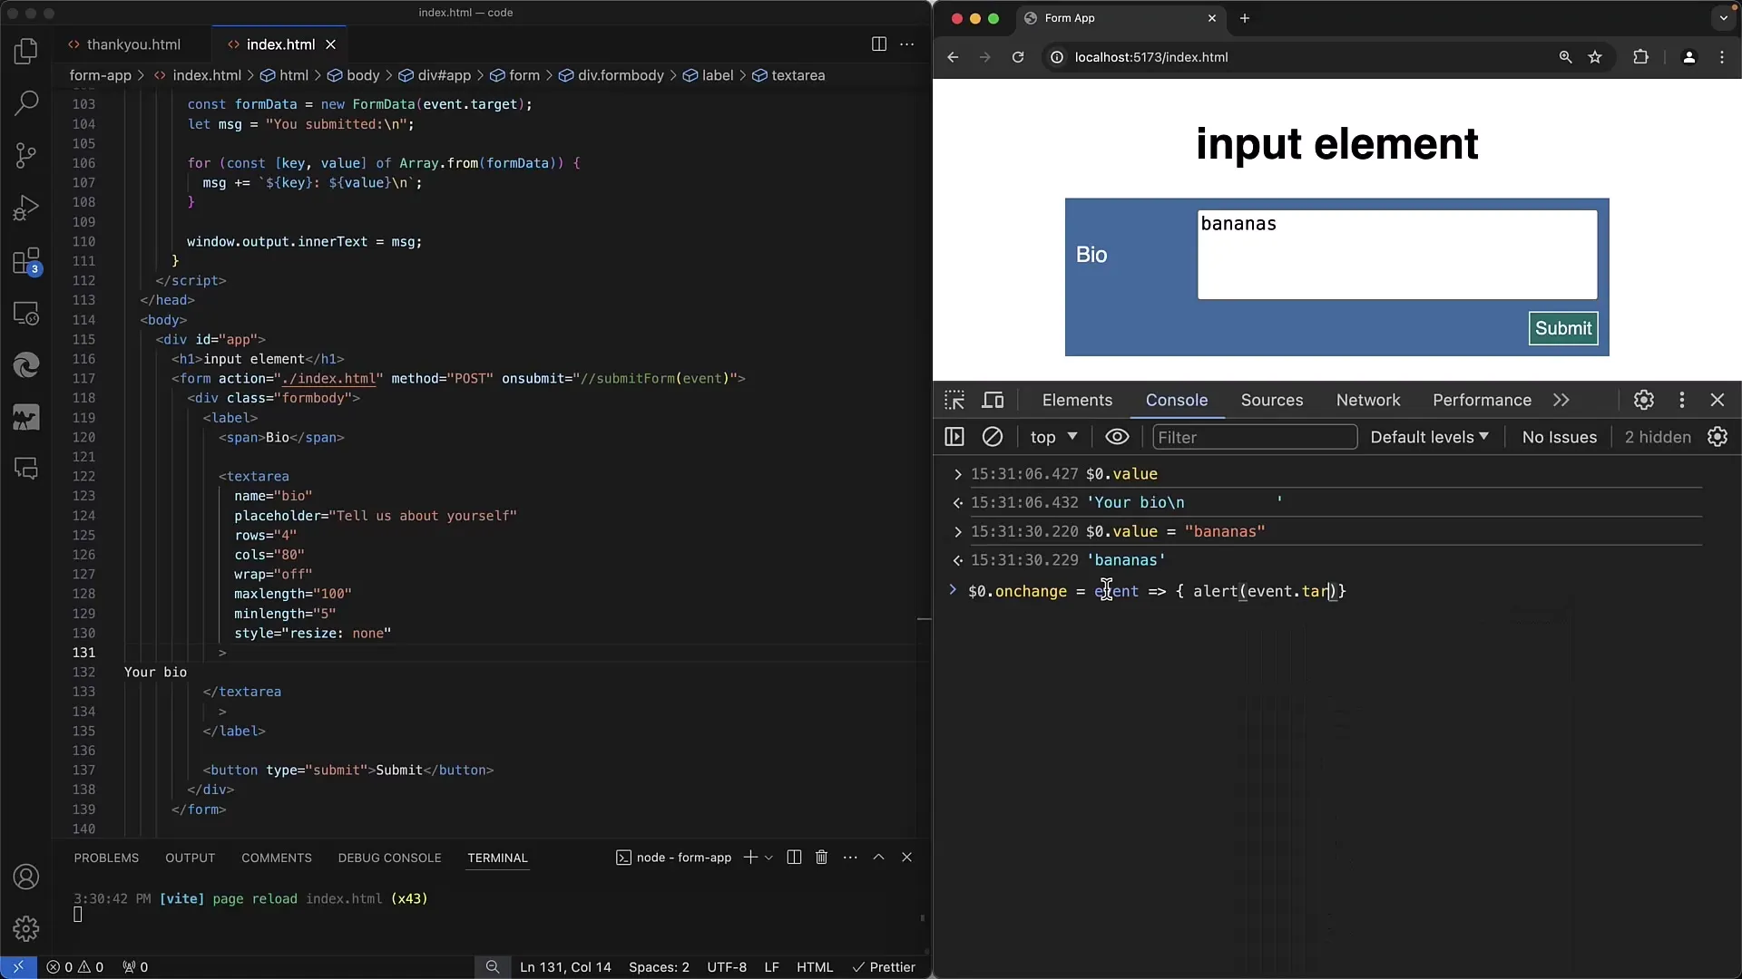Viewport: 1742px width, 979px height.
Task: Click the zoom magnifier in the status bar
Action: [x=493, y=967]
